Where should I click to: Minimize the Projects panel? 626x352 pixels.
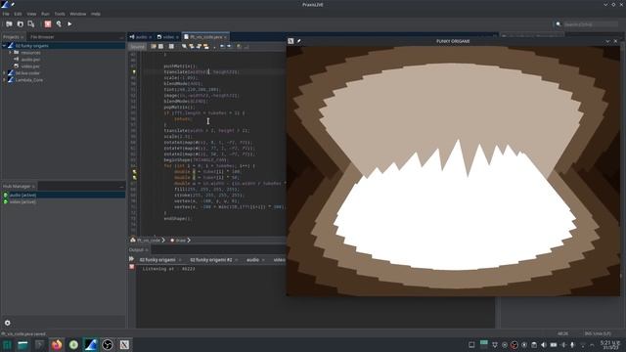click(121, 37)
